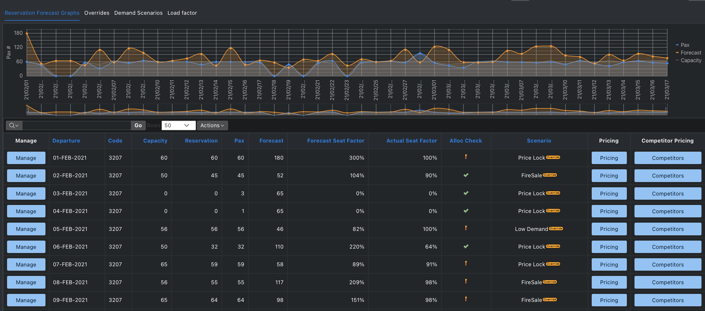Image resolution: width=705 pixels, height=311 pixels.
Task: Sort by the Departure column header
Action: pos(66,140)
